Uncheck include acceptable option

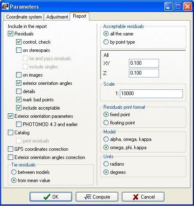click(x=19, y=108)
